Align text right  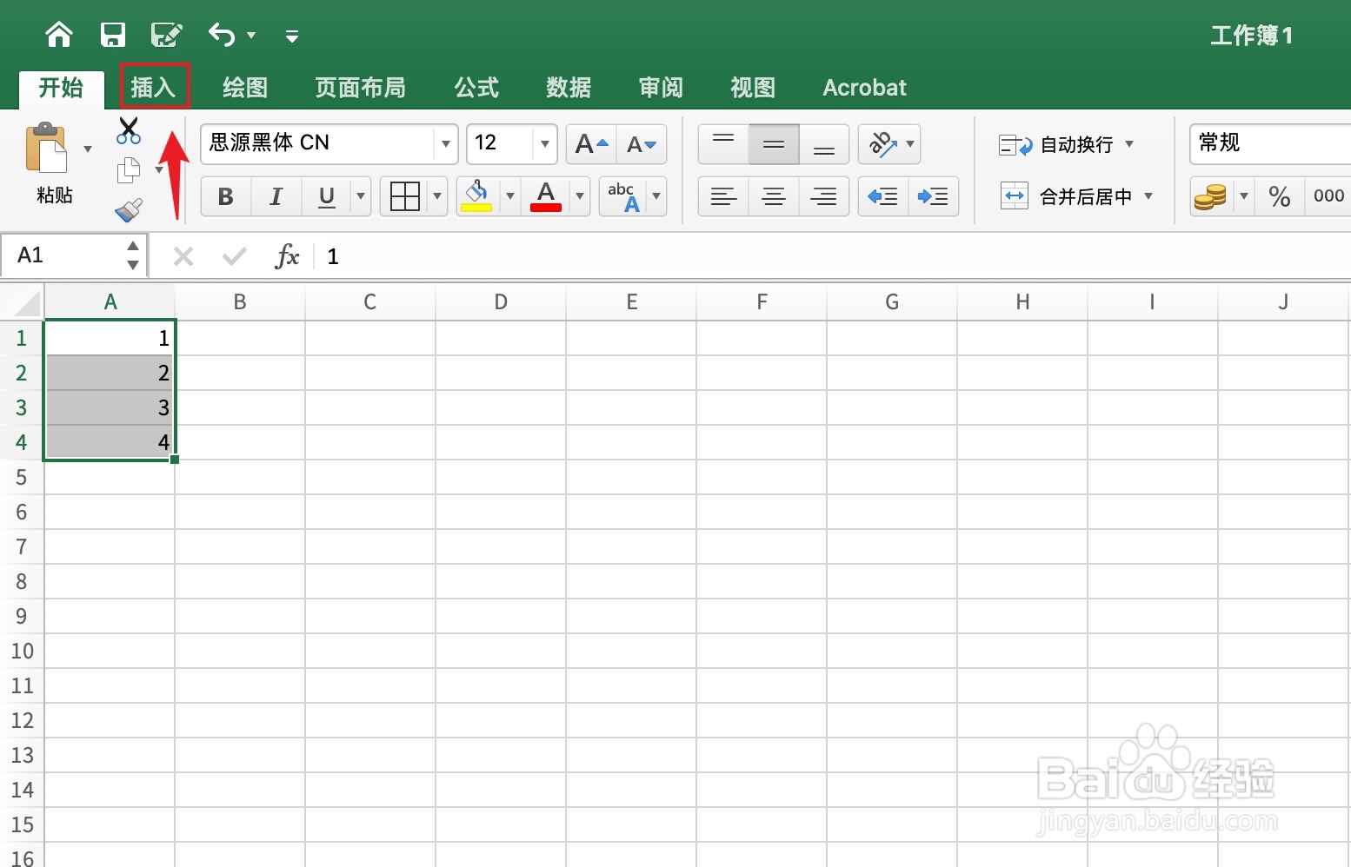point(824,196)
